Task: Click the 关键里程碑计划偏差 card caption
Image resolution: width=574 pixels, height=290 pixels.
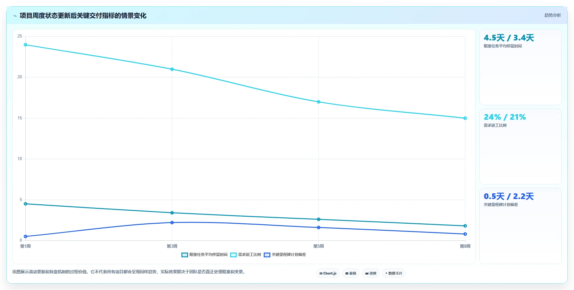Action: (x=501, y=205)
